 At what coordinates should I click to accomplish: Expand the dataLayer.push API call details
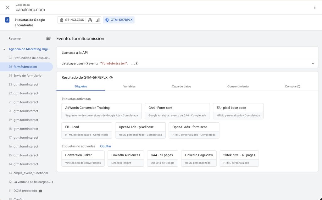pyautogui.click(x=313, y=64)
